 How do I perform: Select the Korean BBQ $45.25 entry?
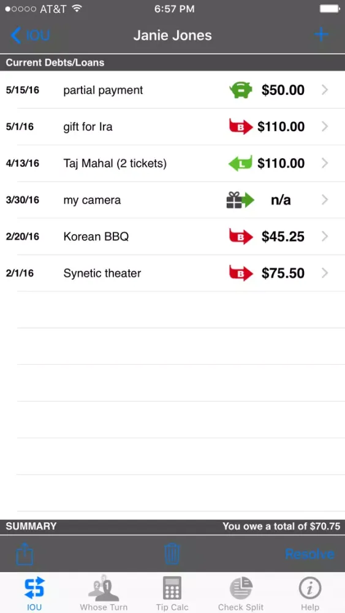point(172,237)
